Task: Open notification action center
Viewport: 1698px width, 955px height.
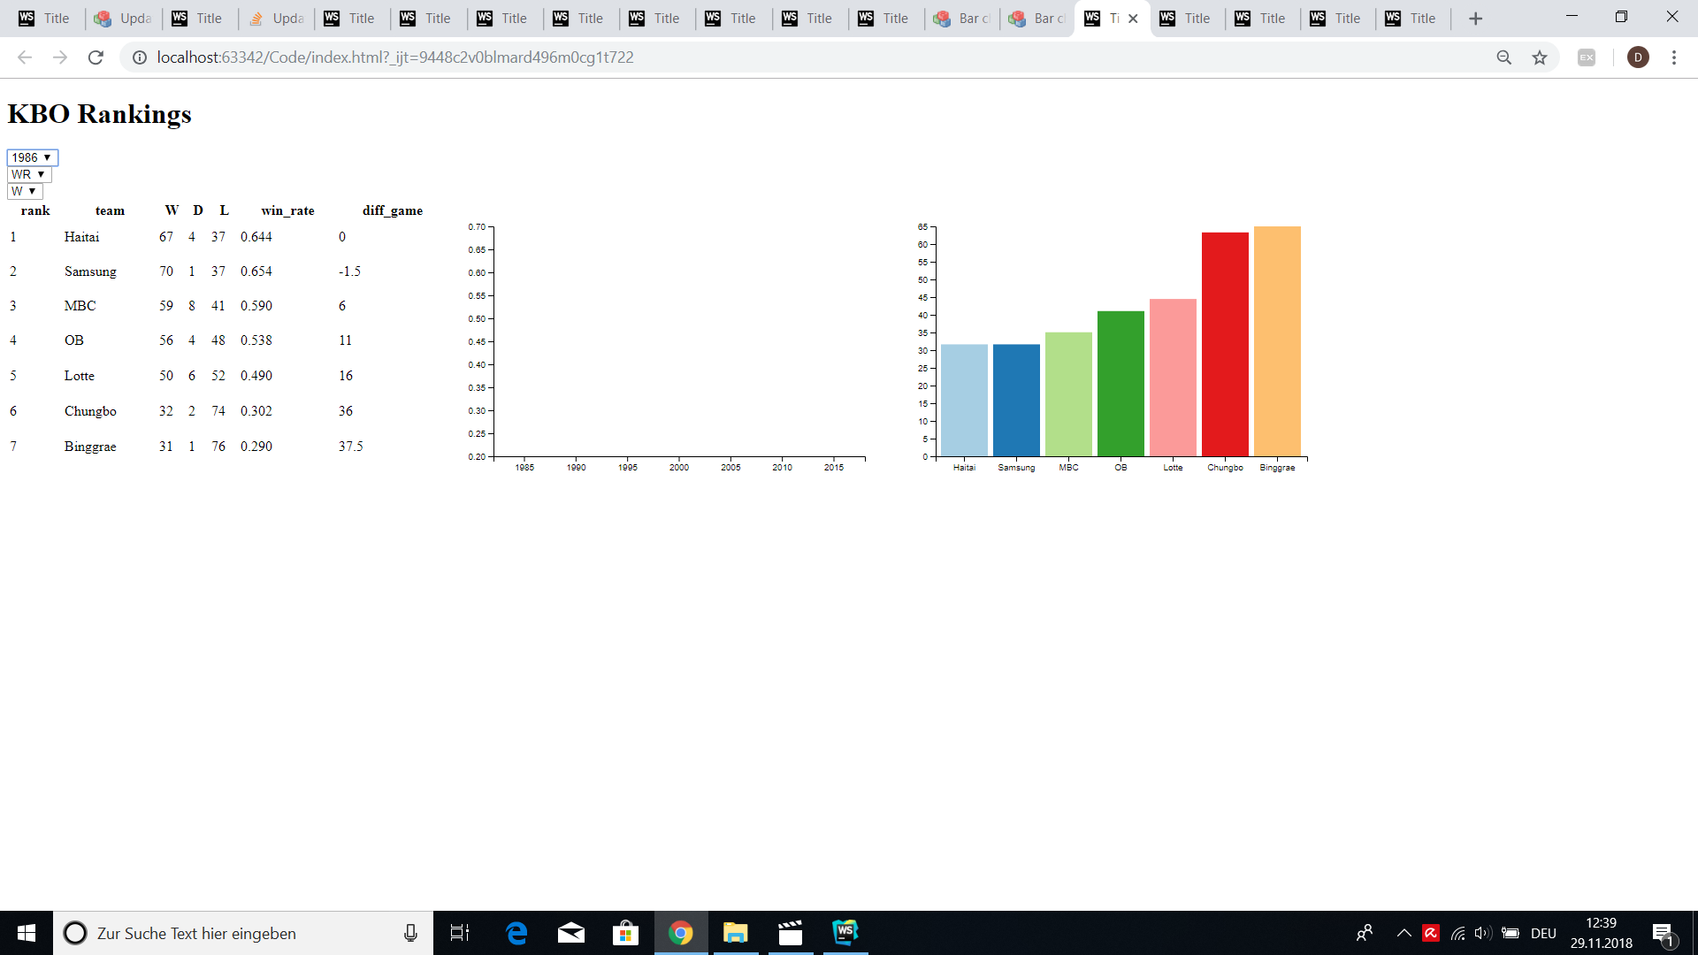Action: pyautogui.click(x=1664, y=933)
